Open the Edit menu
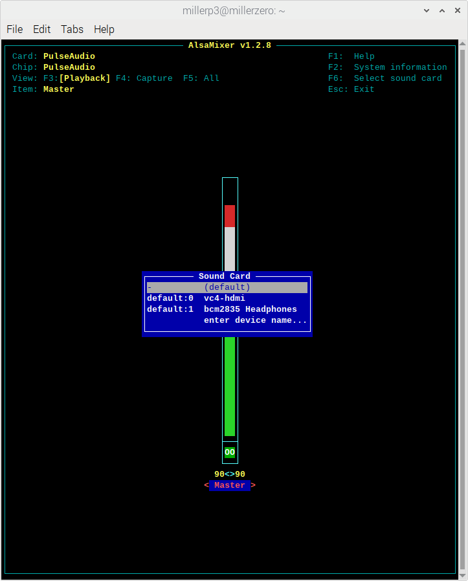468x581 pixels. [41, 29]
